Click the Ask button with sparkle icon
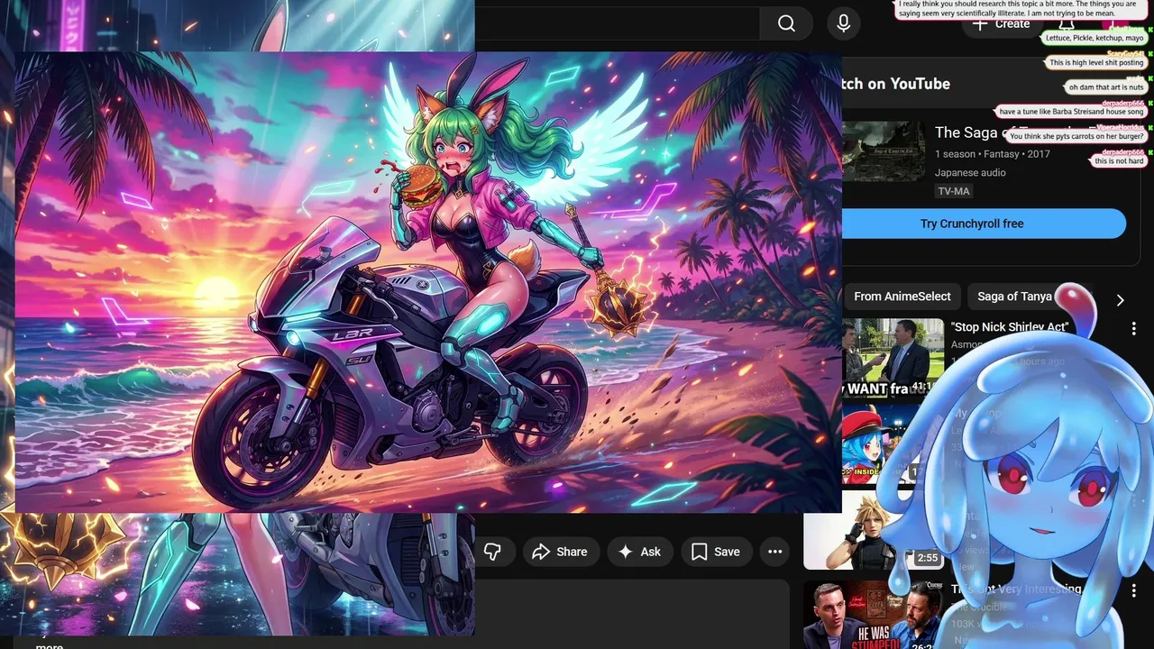Viewport: 1154px width, 649px height. pos(639,552)
